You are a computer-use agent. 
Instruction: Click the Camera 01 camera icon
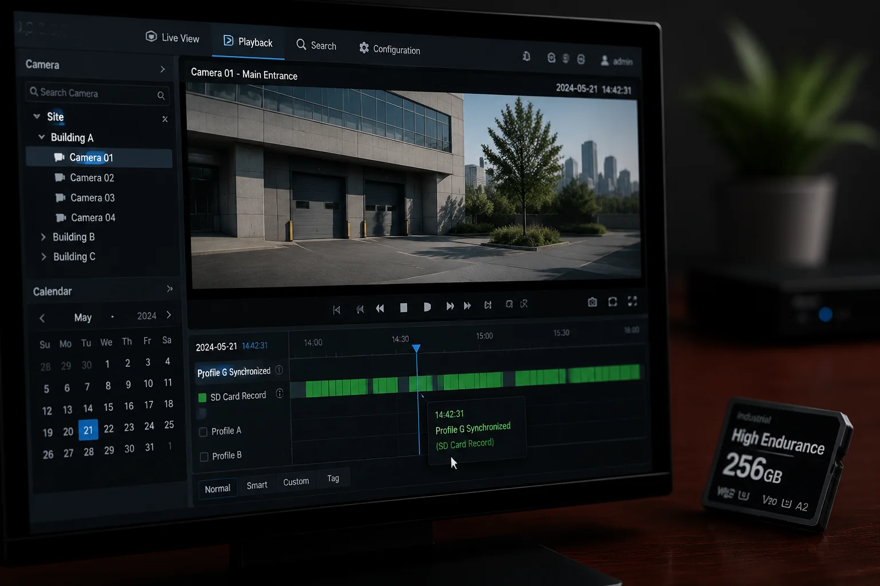click(59, 157)
